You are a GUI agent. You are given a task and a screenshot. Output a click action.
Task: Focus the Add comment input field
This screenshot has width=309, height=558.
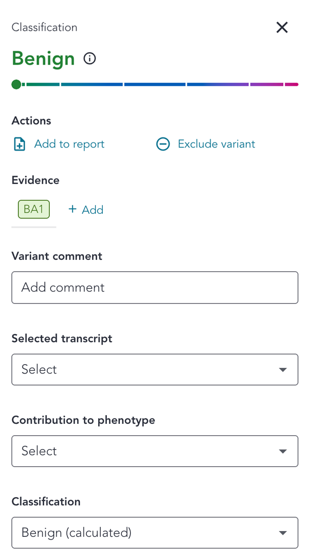pos(155,288)
